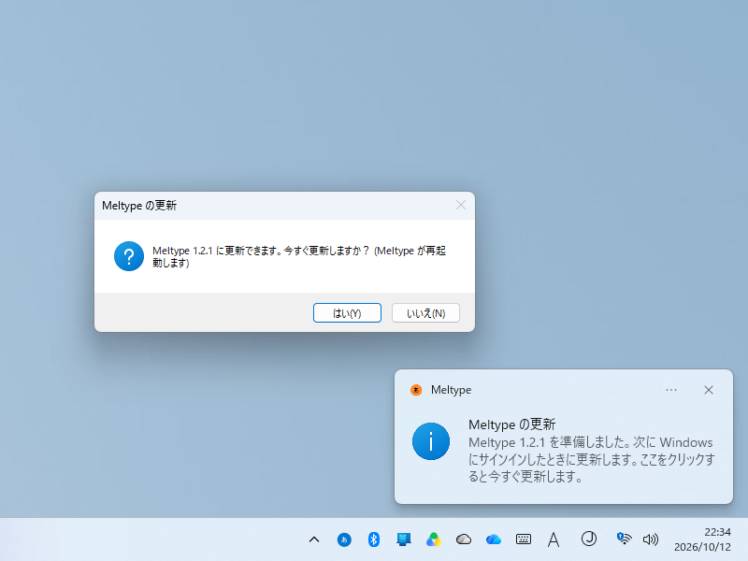
Task: Open the network Wi-Fi tray icon
Action: 624,539
